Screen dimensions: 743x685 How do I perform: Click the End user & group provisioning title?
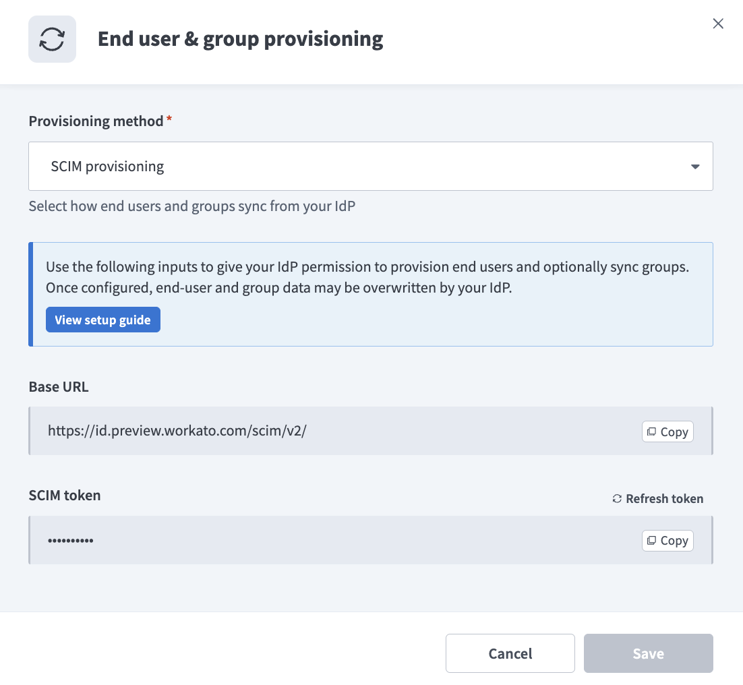click(x=240, y=38)
